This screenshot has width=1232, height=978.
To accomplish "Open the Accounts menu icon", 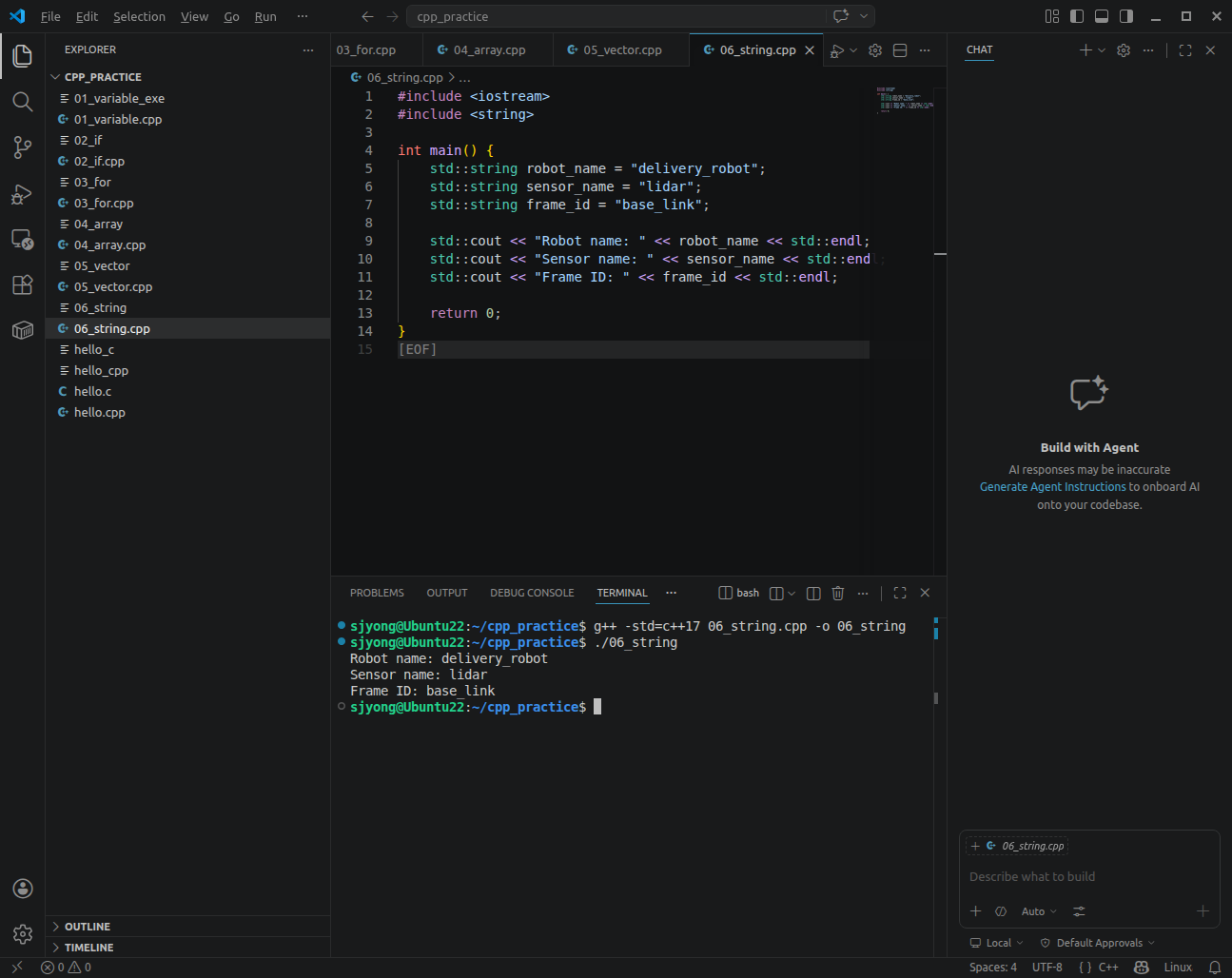I will click(x=23, y=889).
